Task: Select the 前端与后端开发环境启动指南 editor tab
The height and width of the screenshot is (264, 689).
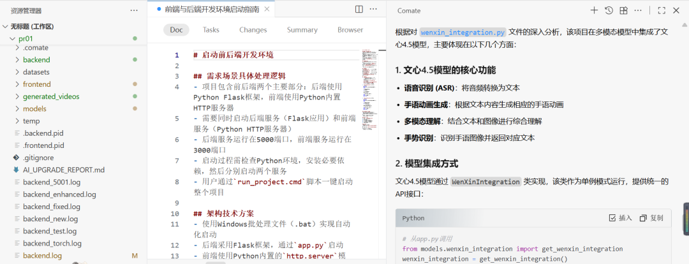Action: (212, 9)
